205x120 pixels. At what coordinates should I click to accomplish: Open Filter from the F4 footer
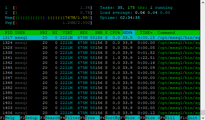point(70,118)
